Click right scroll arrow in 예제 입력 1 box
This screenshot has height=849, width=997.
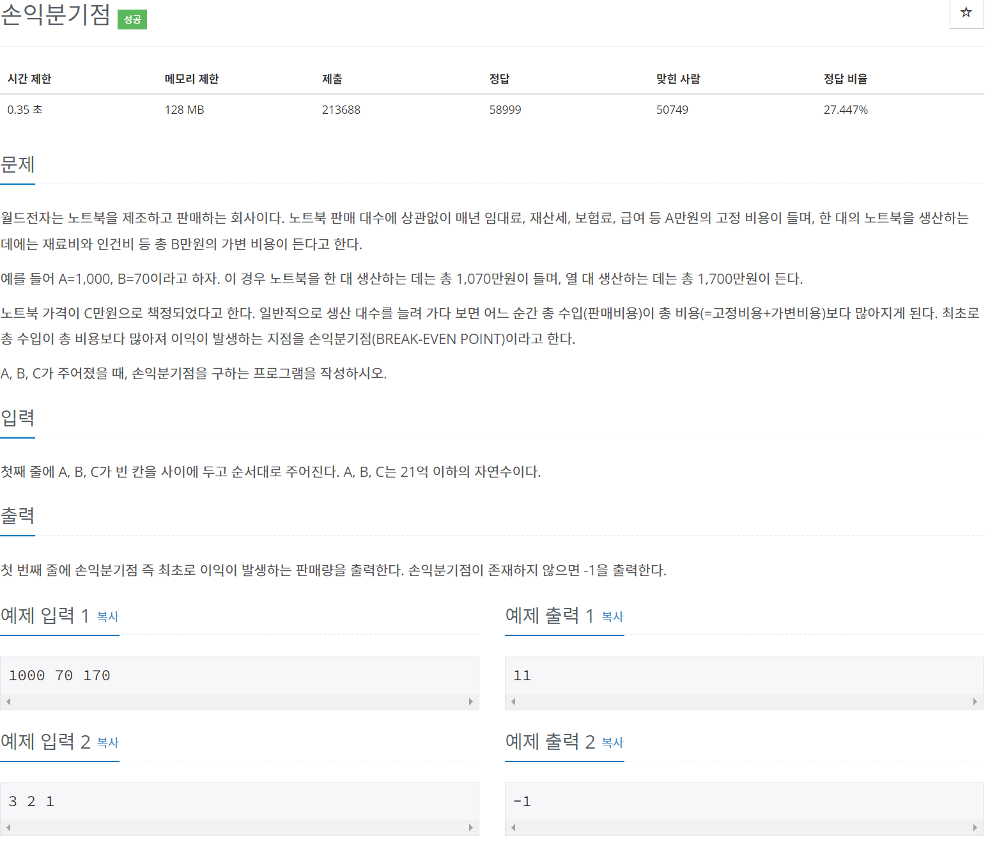(x=471, y=701)
